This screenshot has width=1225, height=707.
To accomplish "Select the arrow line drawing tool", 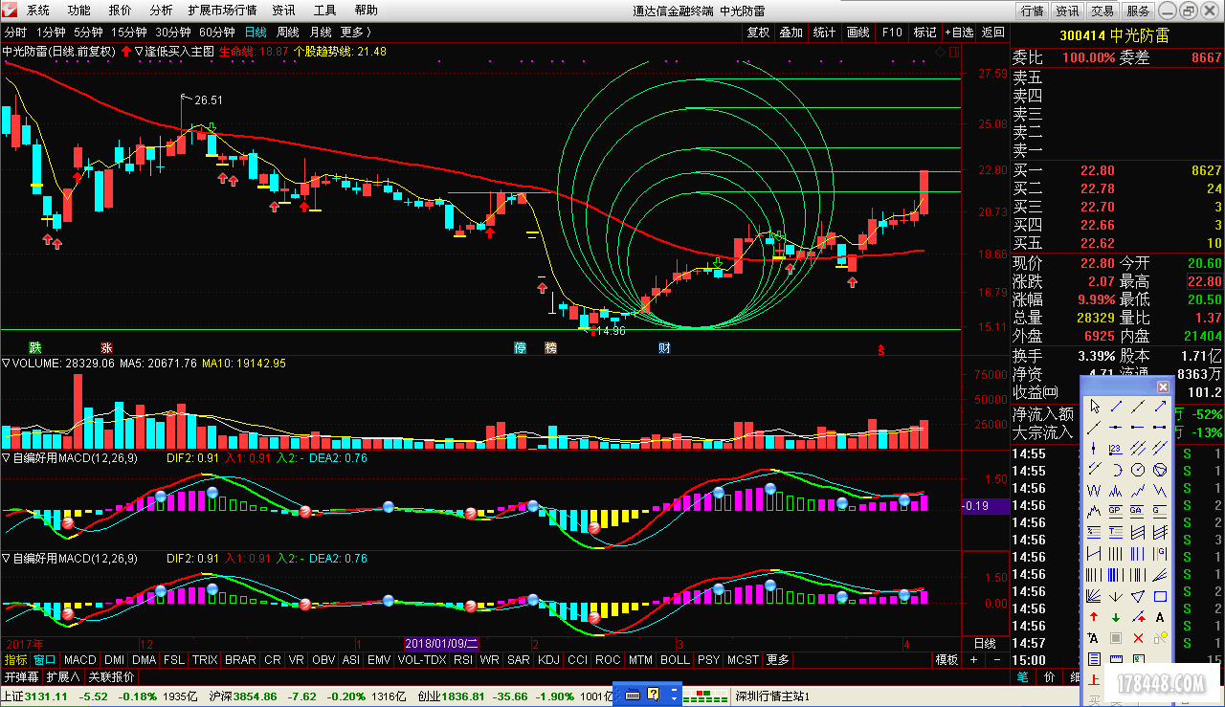I will (x=1160, y=406).
